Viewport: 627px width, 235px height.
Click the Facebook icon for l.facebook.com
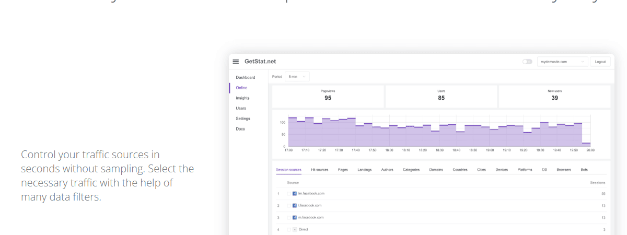click(x=295, y=206)
